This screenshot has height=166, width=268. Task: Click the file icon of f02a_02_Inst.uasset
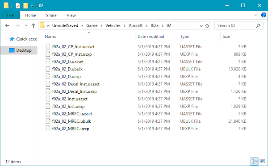48,99
